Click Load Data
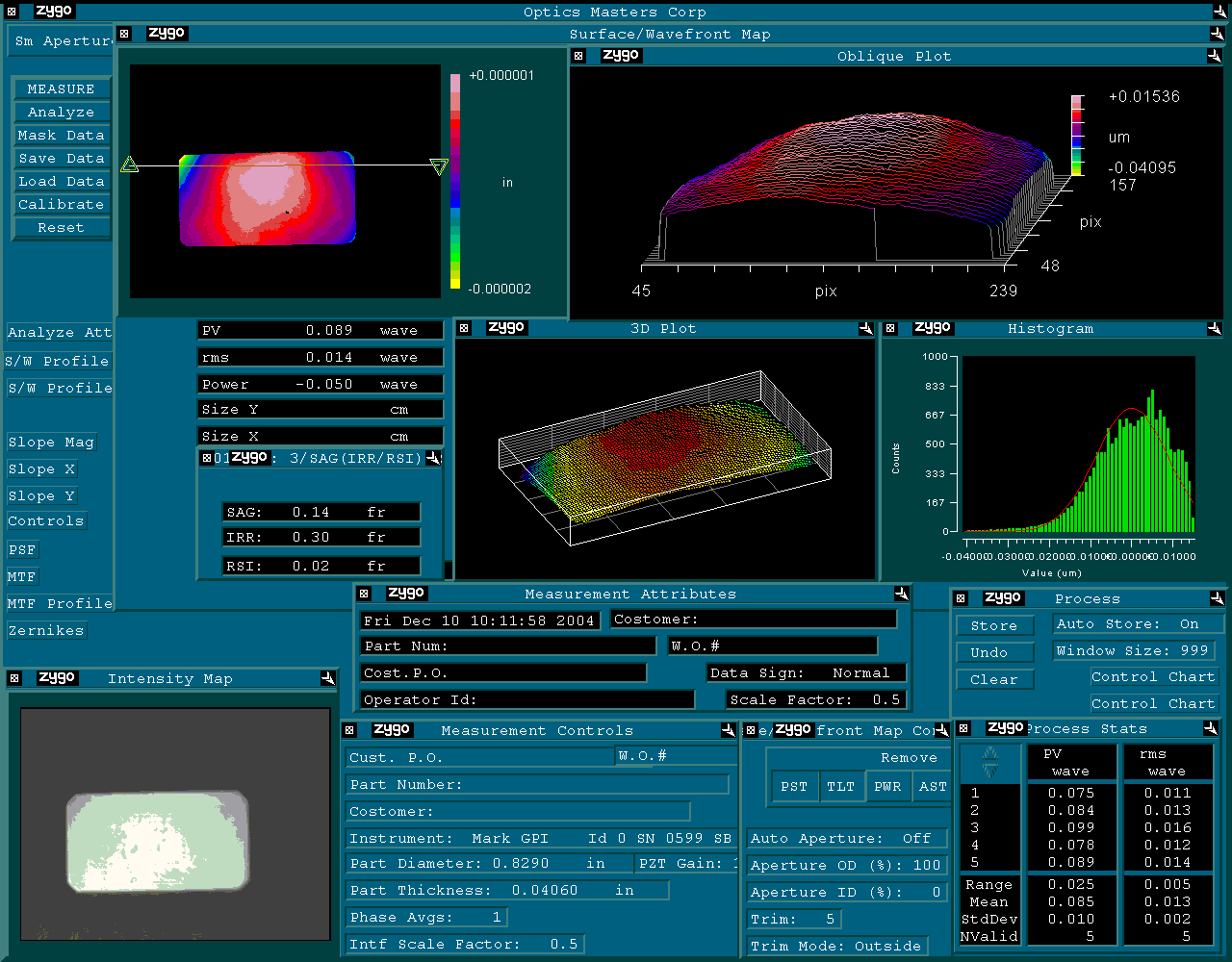 (61, 181)
